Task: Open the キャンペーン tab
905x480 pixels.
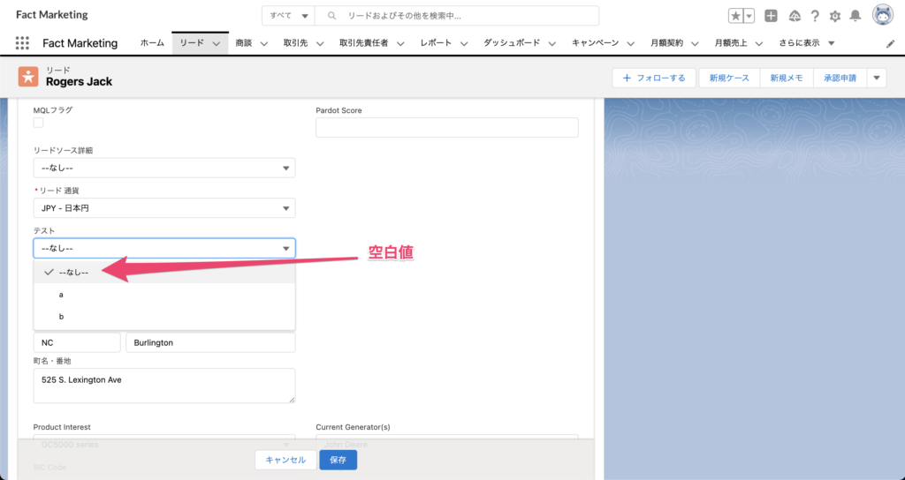Action: tap(595, 43)
